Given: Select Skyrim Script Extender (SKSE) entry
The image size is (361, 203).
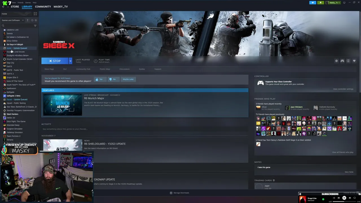Looking at the screenshot, I should point(19,59).
